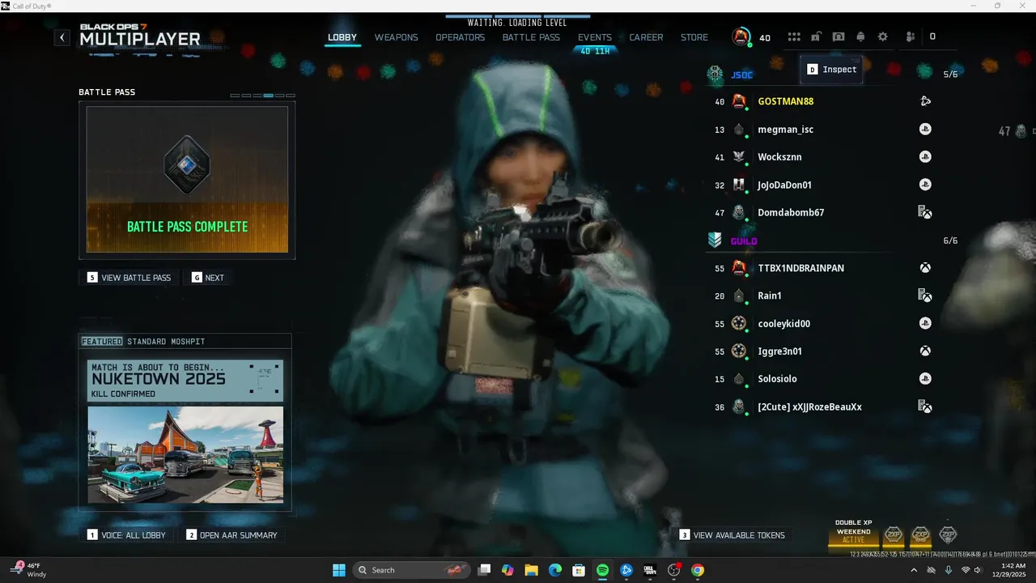
Task: Open Microsoft Edge from the taskbar
Action: click(x=555, y=570)
